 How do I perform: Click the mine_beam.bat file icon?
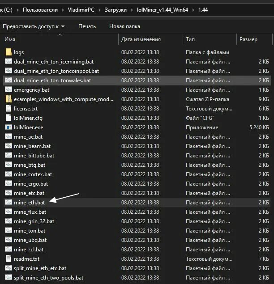pos(9,146)
